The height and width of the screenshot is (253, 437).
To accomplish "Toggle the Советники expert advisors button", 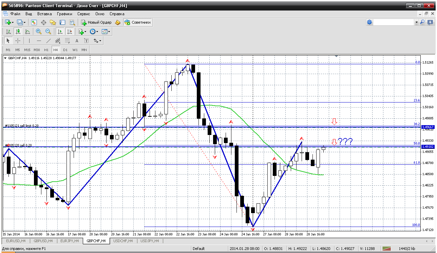I will [x=138, y=22].
